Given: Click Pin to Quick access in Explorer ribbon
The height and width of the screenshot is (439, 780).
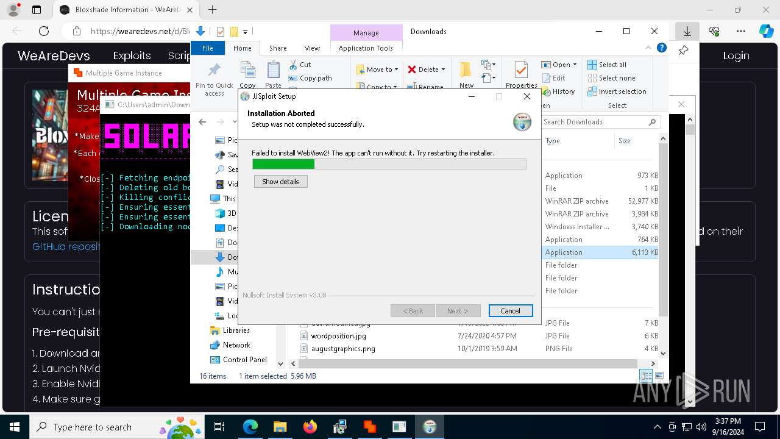Looking at the screenshot, I should (x=214, y=79).
